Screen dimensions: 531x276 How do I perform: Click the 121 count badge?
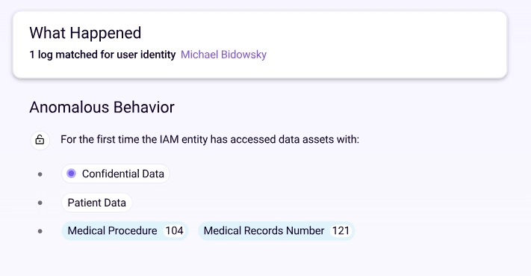coord(341,231)
